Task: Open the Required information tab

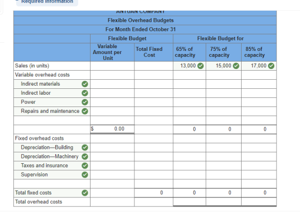Action: point(47,2)
